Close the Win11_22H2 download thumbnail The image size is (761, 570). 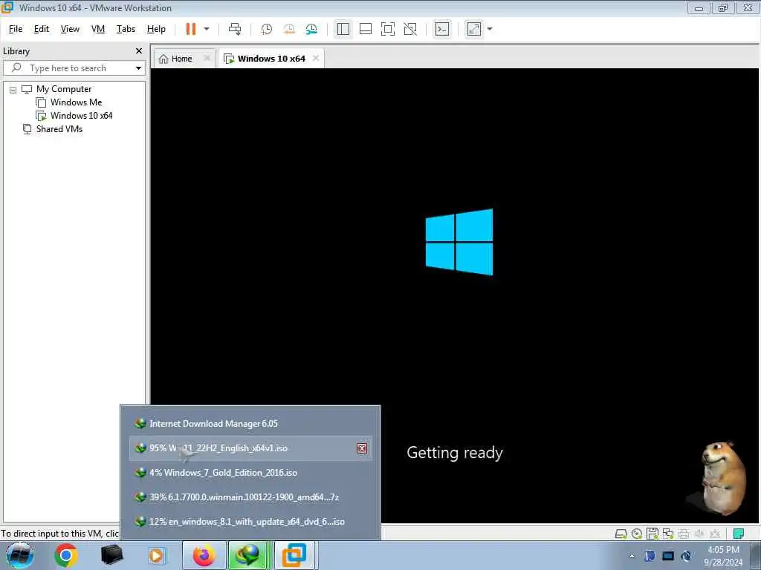point(362,448)
